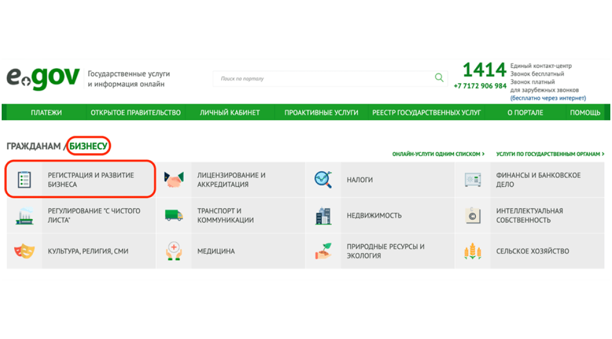
Task: Click the medical cross medicine icon
Action: 174,251
